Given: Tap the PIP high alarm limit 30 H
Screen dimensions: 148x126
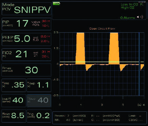Looking at the screenshot, I should click(46, 21).
